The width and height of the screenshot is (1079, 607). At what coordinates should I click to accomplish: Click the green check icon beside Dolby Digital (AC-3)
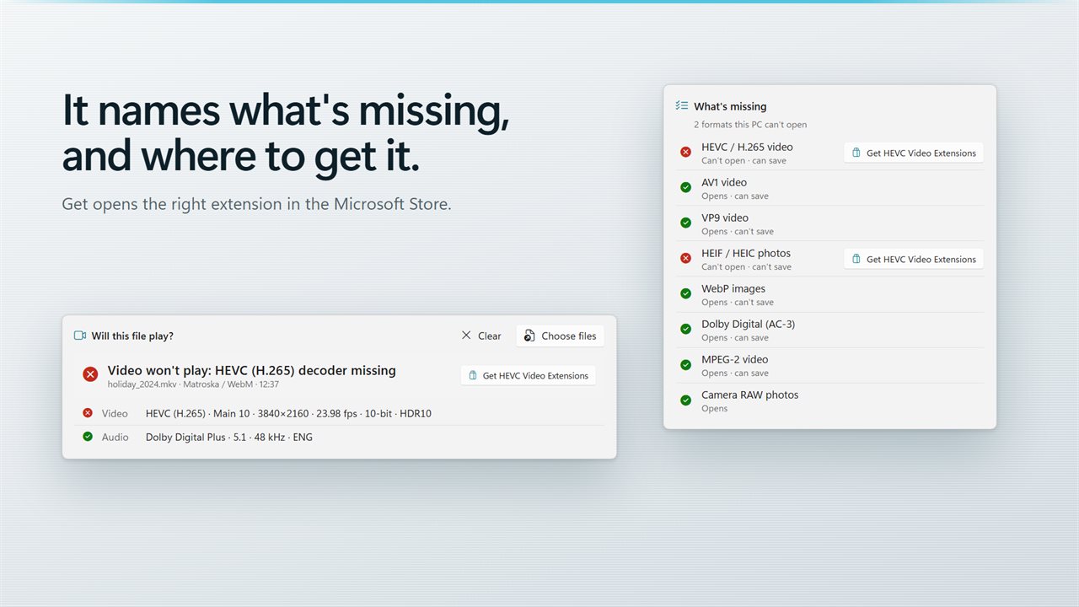(686, 330)
